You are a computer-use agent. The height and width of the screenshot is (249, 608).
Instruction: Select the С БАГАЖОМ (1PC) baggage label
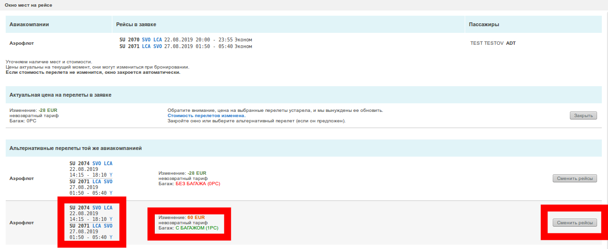[199, 228]
